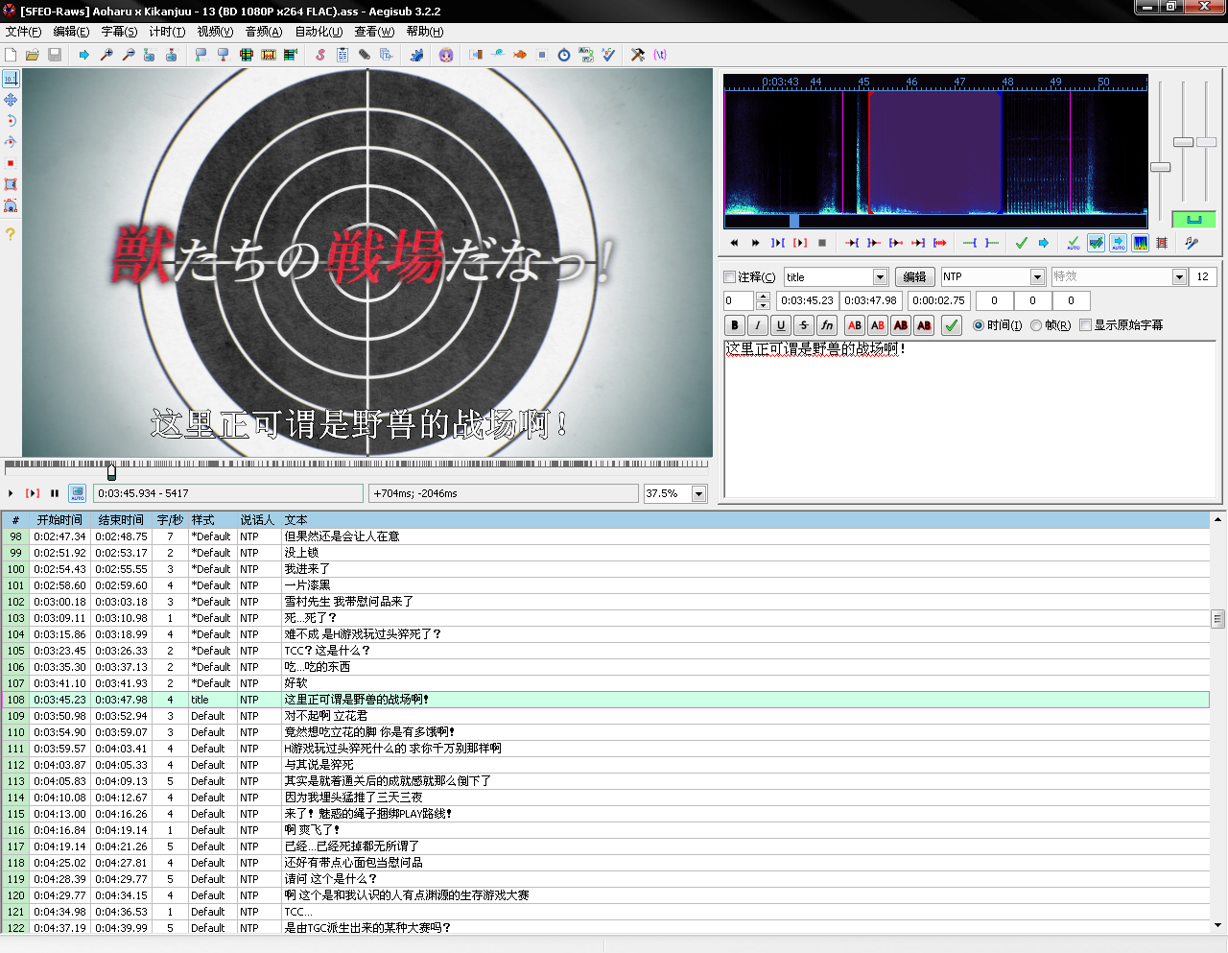Open the title style dropdown

click(x=880, y=276)
